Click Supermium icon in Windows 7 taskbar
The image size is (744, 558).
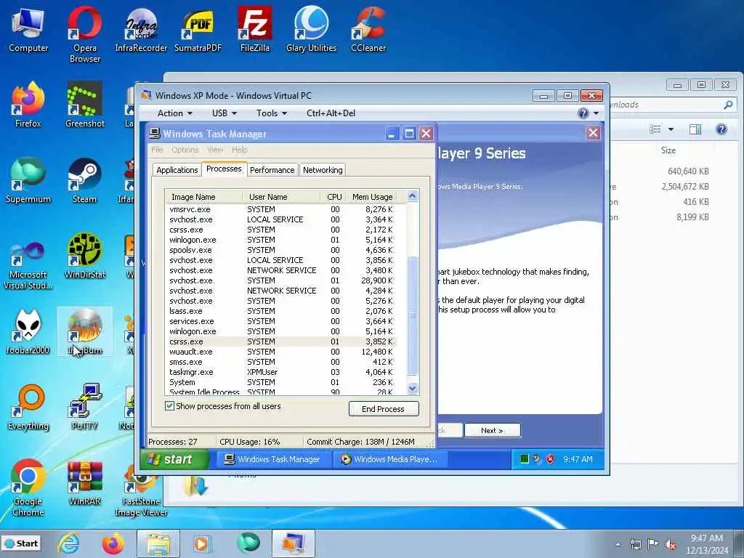(x=248, y=543)
